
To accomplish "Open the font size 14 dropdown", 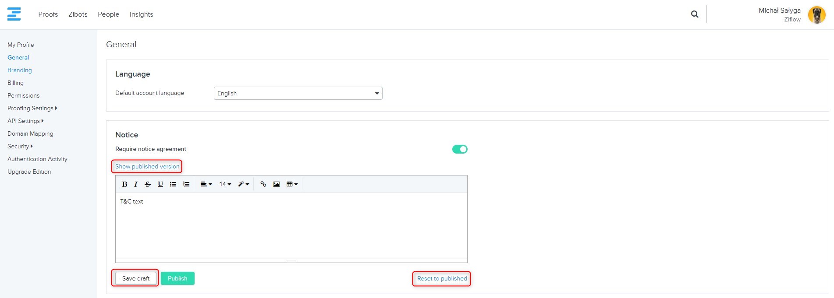I will pyautogui.click(x=225, y=184).
